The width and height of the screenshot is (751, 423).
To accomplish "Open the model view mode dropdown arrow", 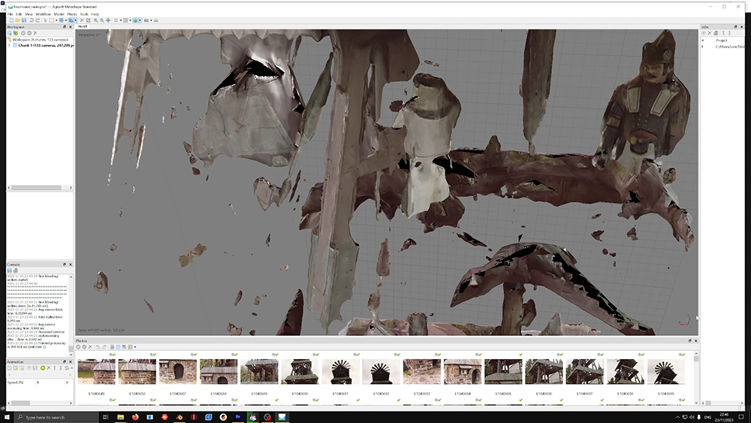I will click(x=140, y=20).
